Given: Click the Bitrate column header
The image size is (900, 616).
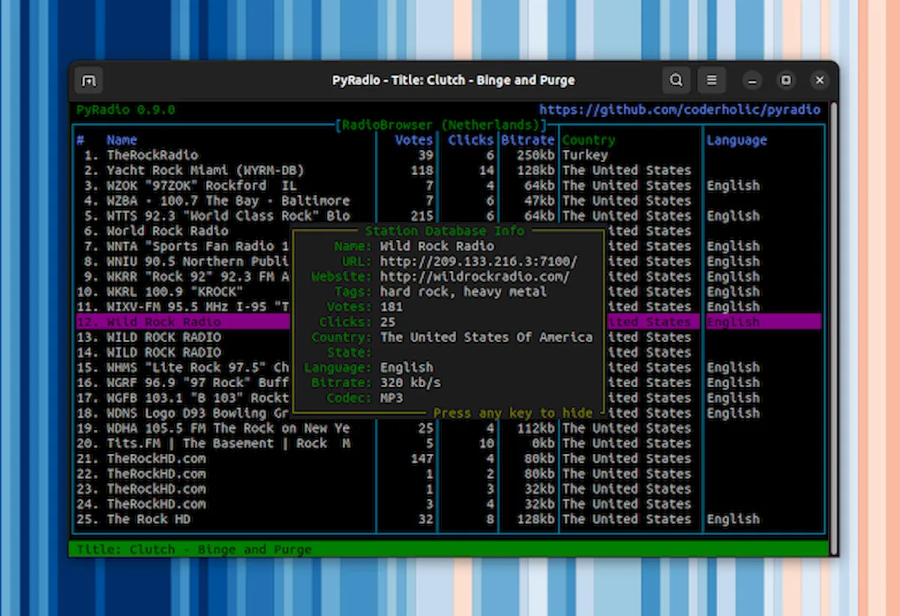Looking at the screenshot, I should click(x=528, y=140).
